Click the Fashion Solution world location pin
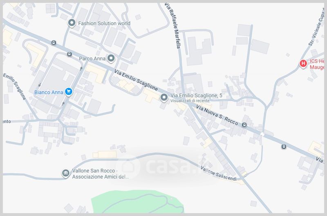Image resolution: width=327 pixels, height=216 pixels. click(x=72, y=23)
